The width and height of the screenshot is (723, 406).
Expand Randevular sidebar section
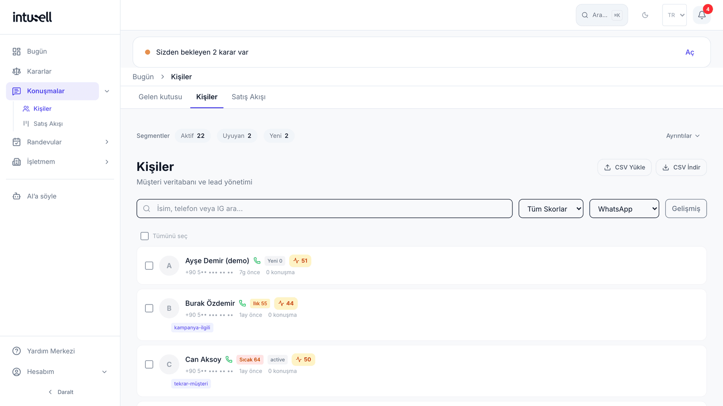coord(107,142)
